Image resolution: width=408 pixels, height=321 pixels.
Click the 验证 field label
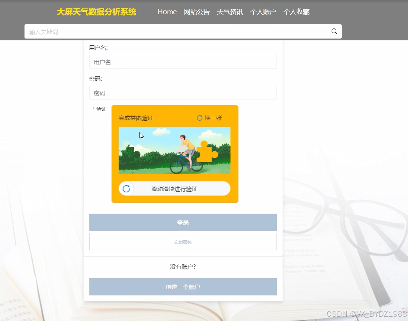point(101,109)
